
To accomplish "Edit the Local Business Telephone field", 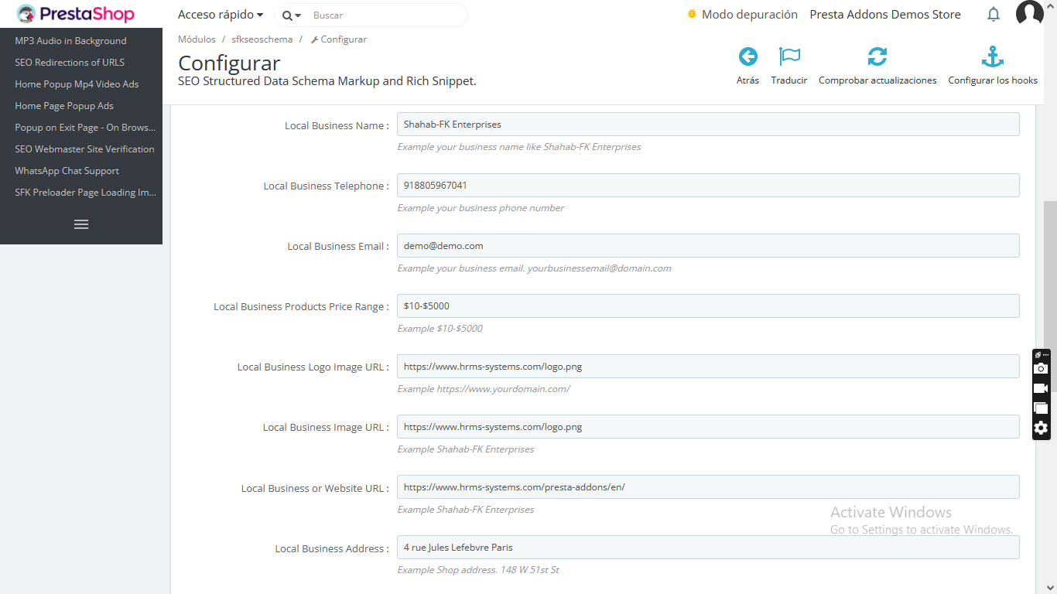I will tap(708, 185).
